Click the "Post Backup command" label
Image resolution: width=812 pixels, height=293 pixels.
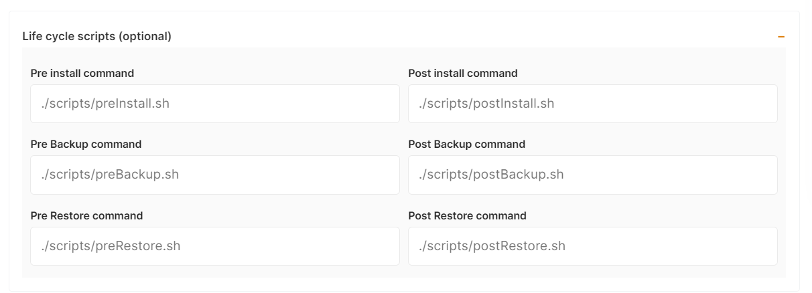[x=466, y=144]
